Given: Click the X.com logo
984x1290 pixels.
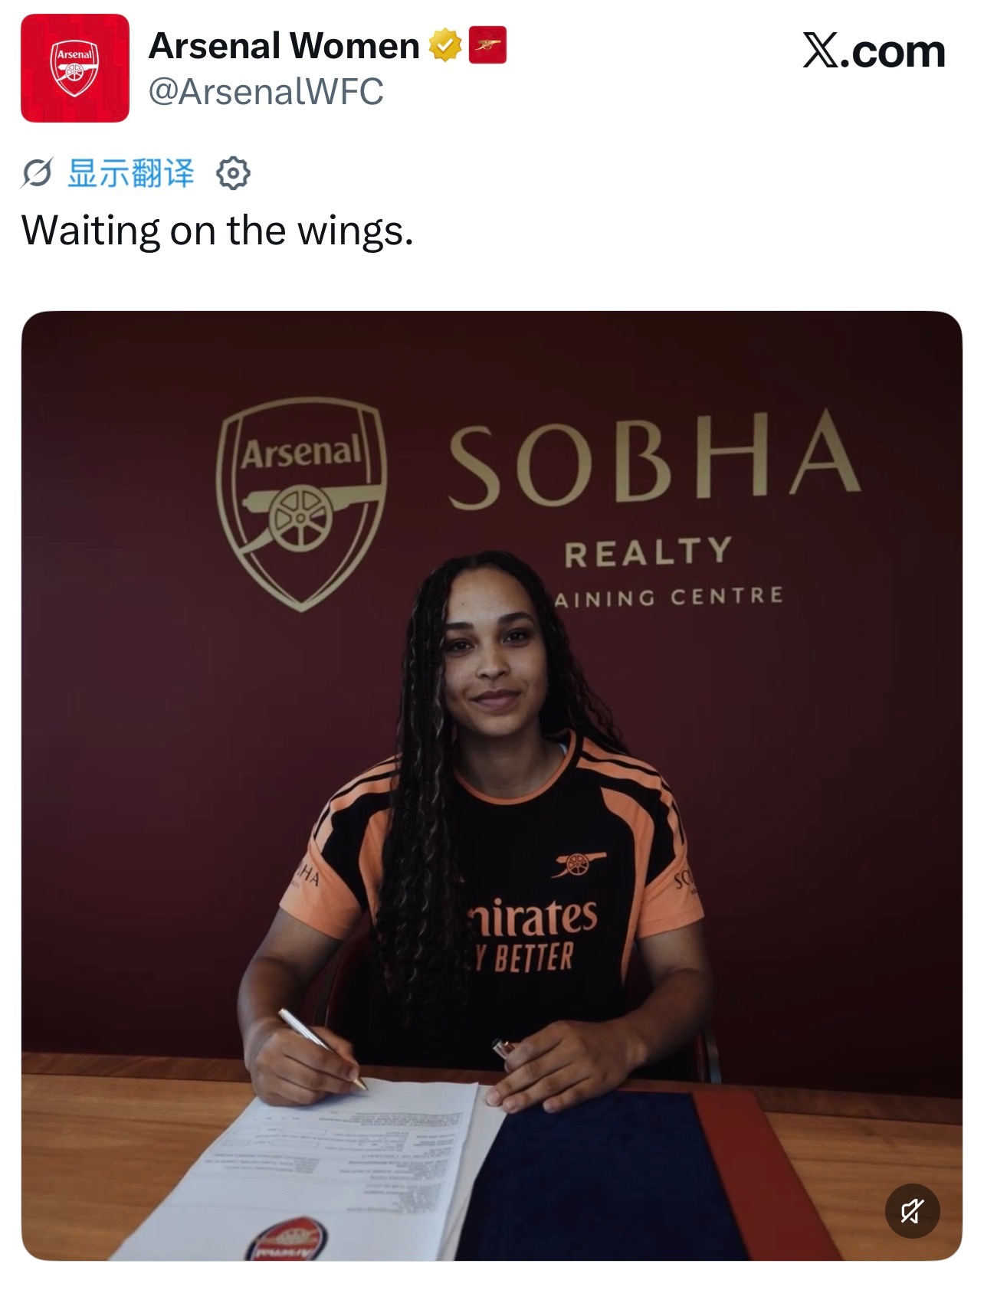Looking at the screenshot, I should point(874,51).
